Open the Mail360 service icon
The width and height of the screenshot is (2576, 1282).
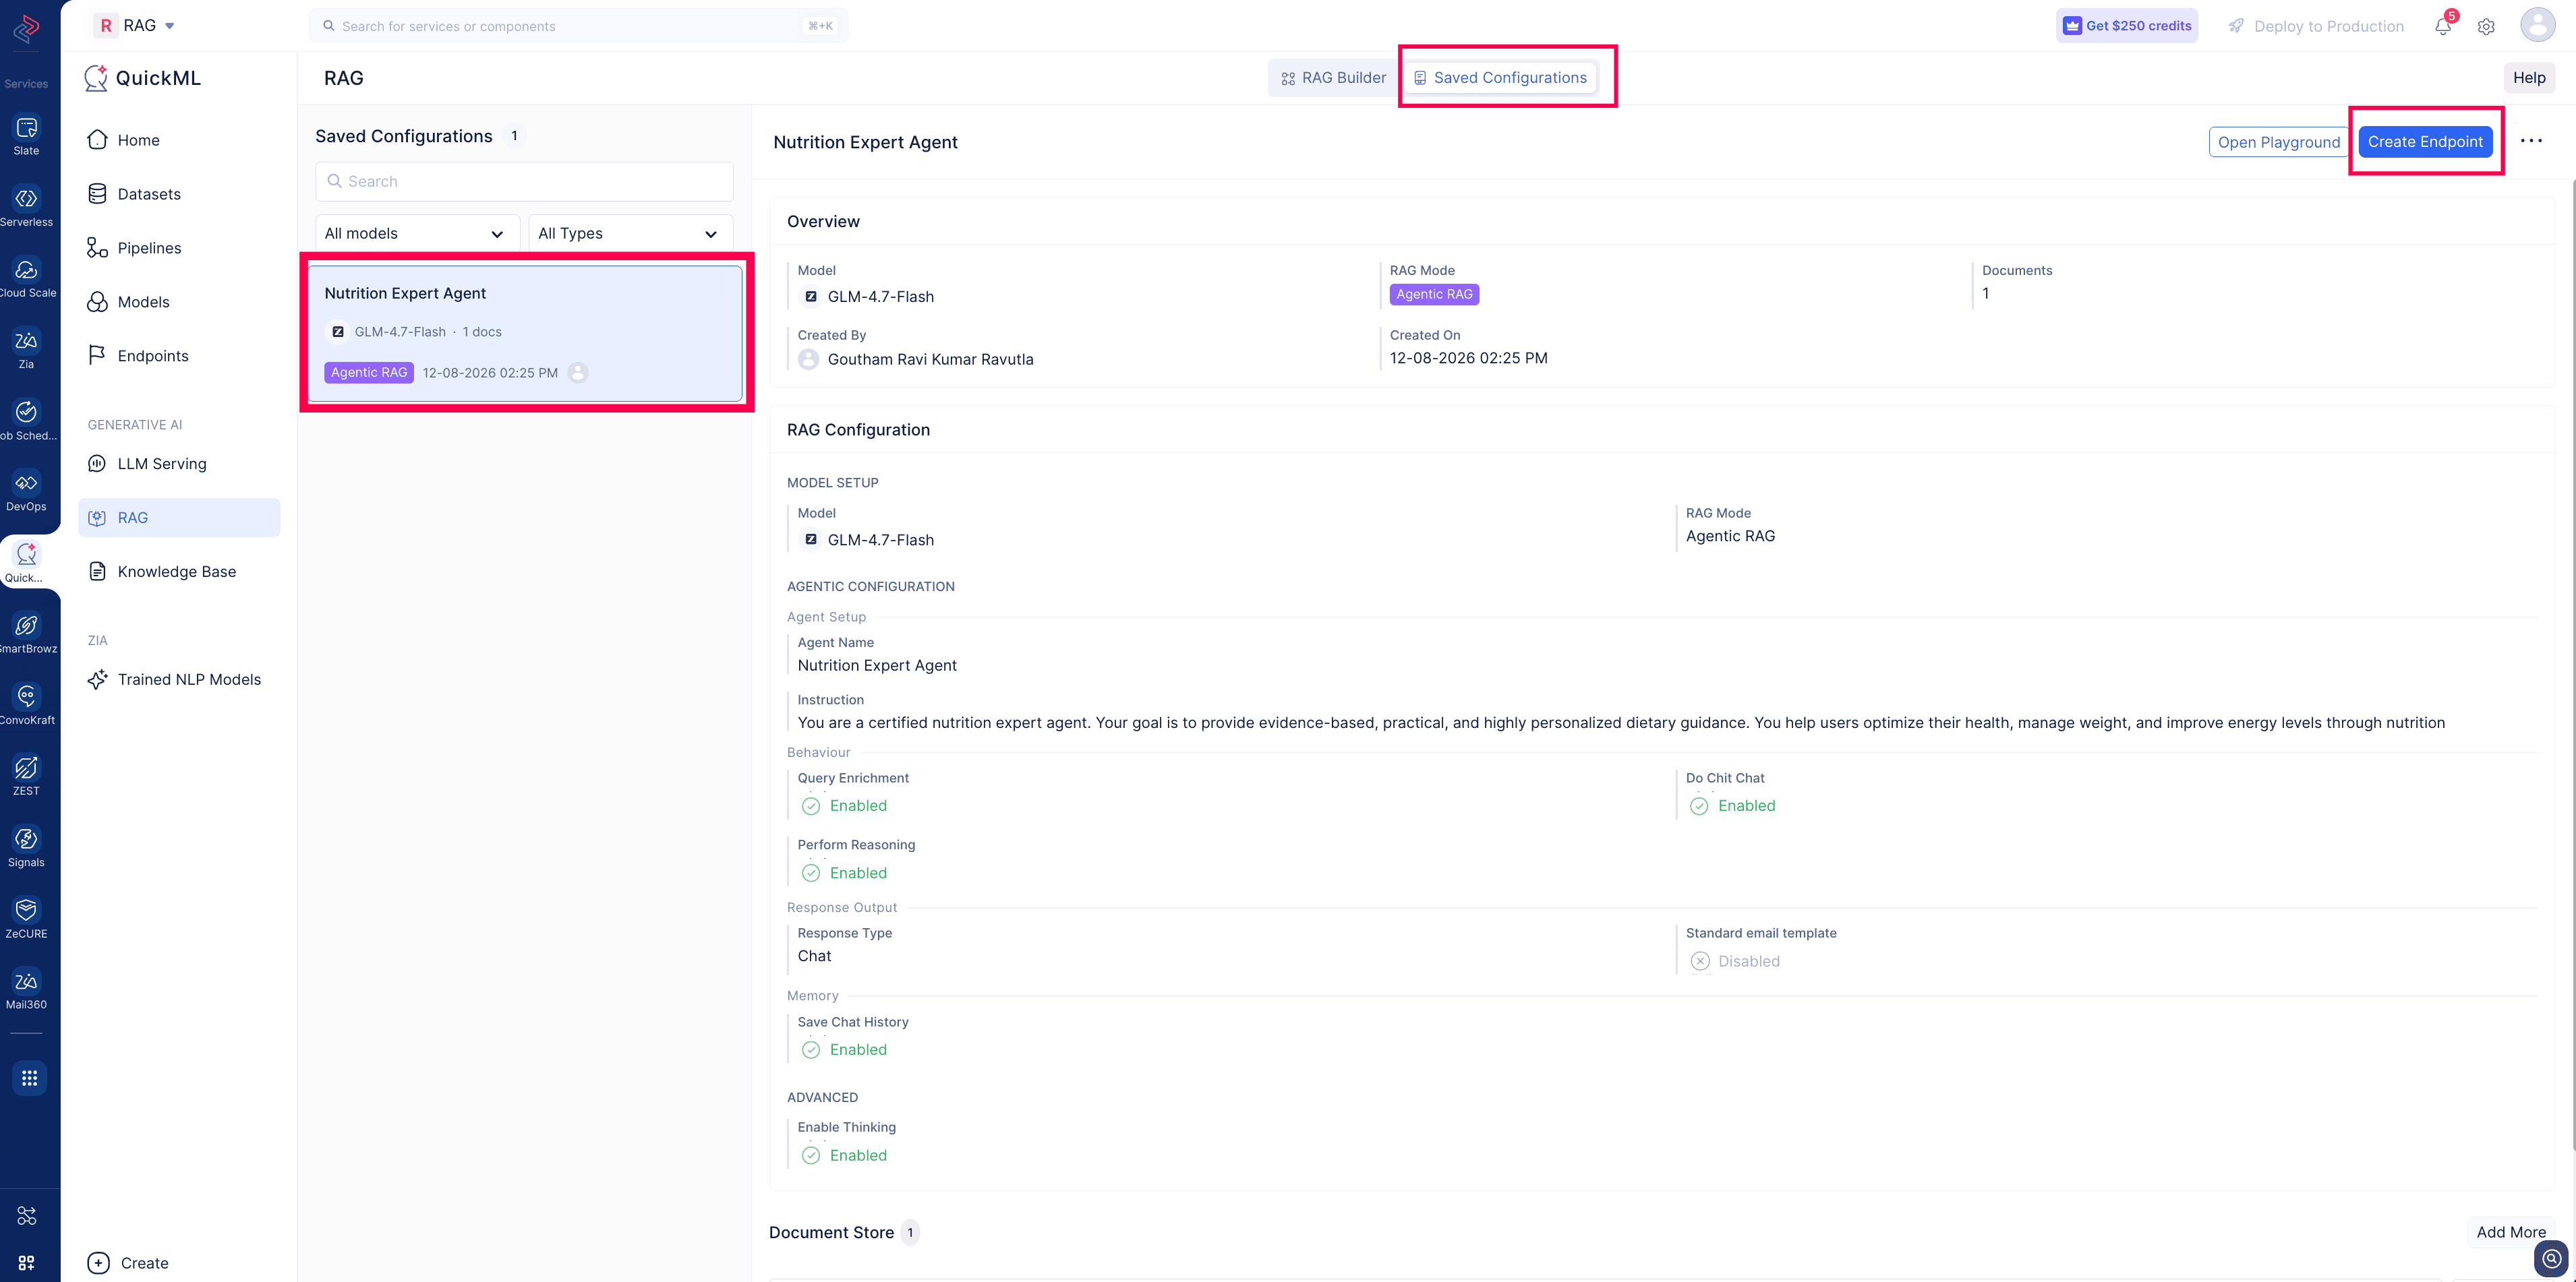coord(26,981)
